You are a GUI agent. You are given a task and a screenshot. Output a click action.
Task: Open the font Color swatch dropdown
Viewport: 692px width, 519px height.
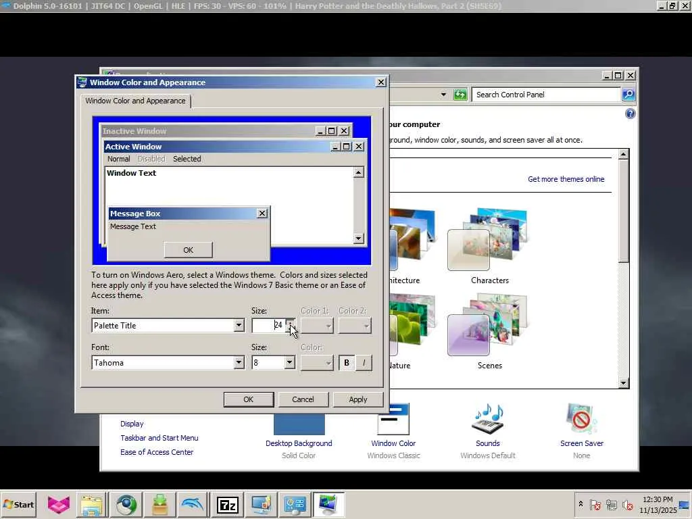click(x=317, y=363)
